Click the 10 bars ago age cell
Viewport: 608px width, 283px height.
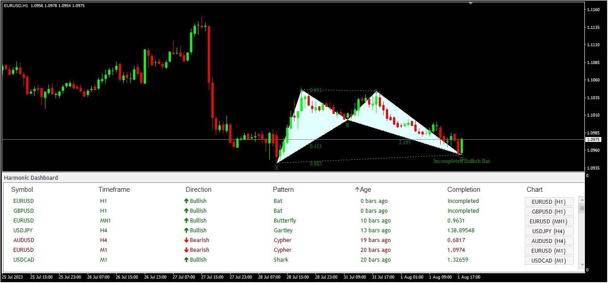(x=376, y=221)
